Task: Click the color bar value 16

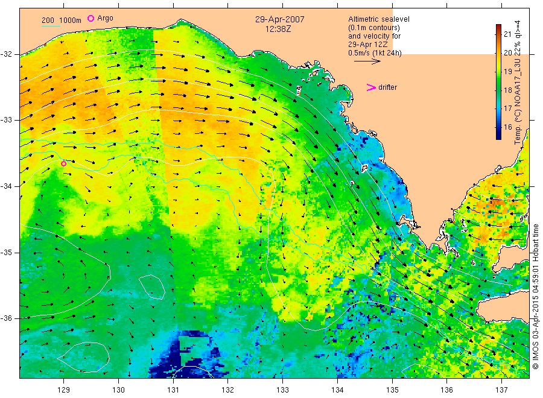Action: [507, 127]
